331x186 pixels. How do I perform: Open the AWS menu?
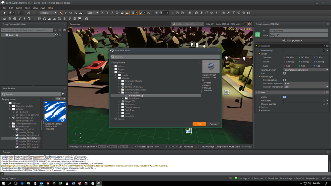(x=43, y=8)
